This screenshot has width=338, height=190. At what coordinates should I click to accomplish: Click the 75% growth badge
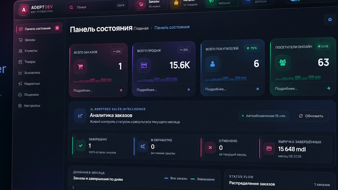click(252, 48)
